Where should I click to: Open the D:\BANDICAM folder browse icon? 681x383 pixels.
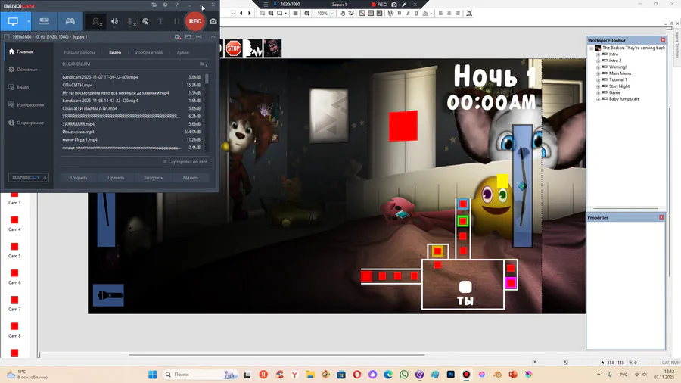coord(202,64)
